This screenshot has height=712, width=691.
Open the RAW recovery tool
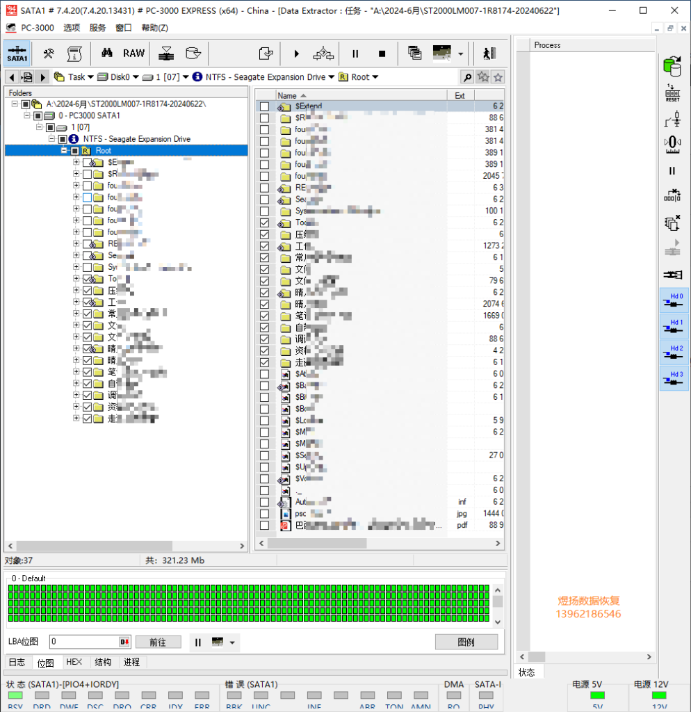[x=133, y=54]
